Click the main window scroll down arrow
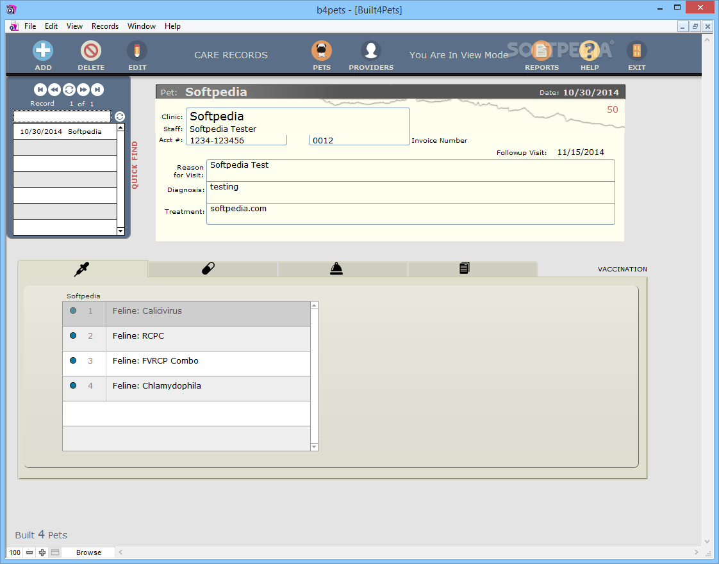 707,542
